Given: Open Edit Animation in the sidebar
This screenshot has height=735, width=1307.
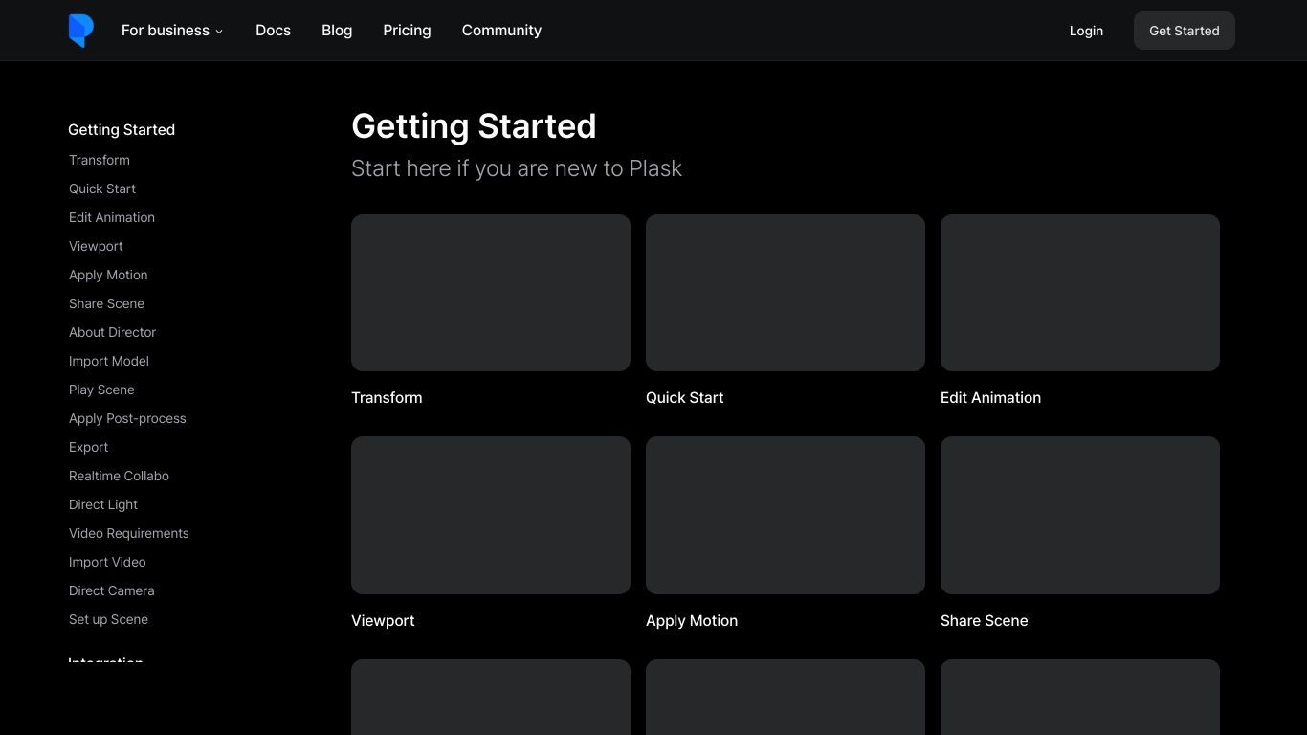Looking at the screenshot, I should [x=112, y=217].
